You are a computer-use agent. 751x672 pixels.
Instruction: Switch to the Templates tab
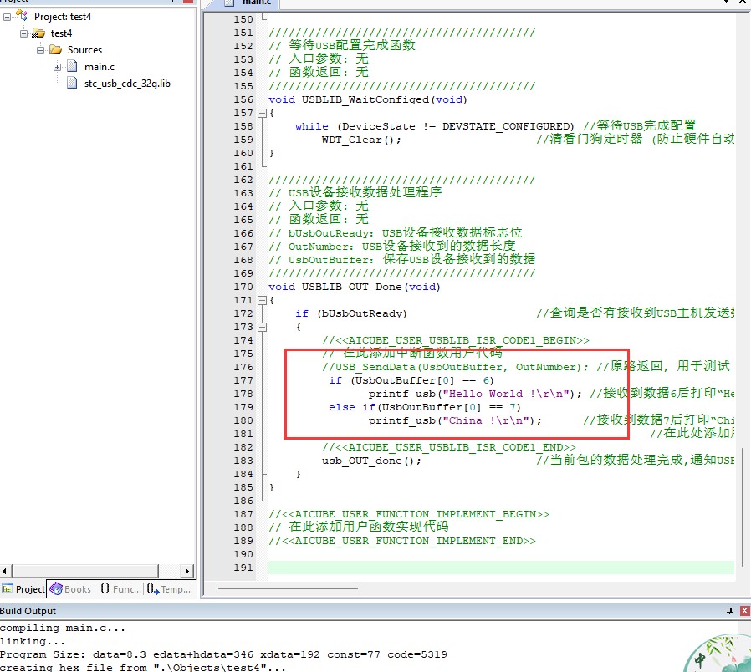coord(168,588)
